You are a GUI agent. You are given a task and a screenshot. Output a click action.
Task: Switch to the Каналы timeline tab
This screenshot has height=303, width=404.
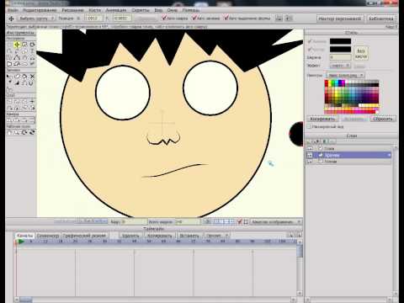(x=24, y=236)
